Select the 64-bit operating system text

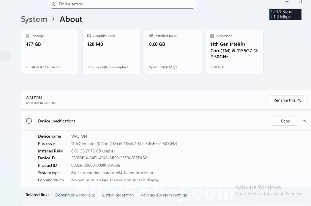click(112, 173)
